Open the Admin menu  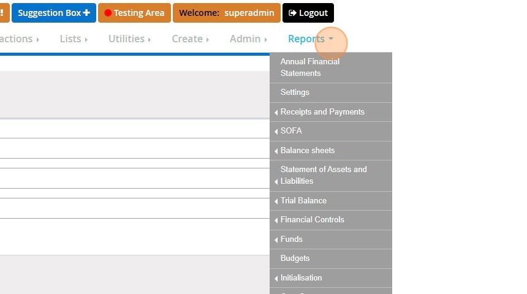click(248, 39)
